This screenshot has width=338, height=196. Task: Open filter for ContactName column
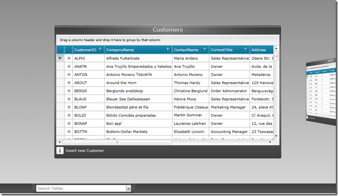click(x=205, y=50)
